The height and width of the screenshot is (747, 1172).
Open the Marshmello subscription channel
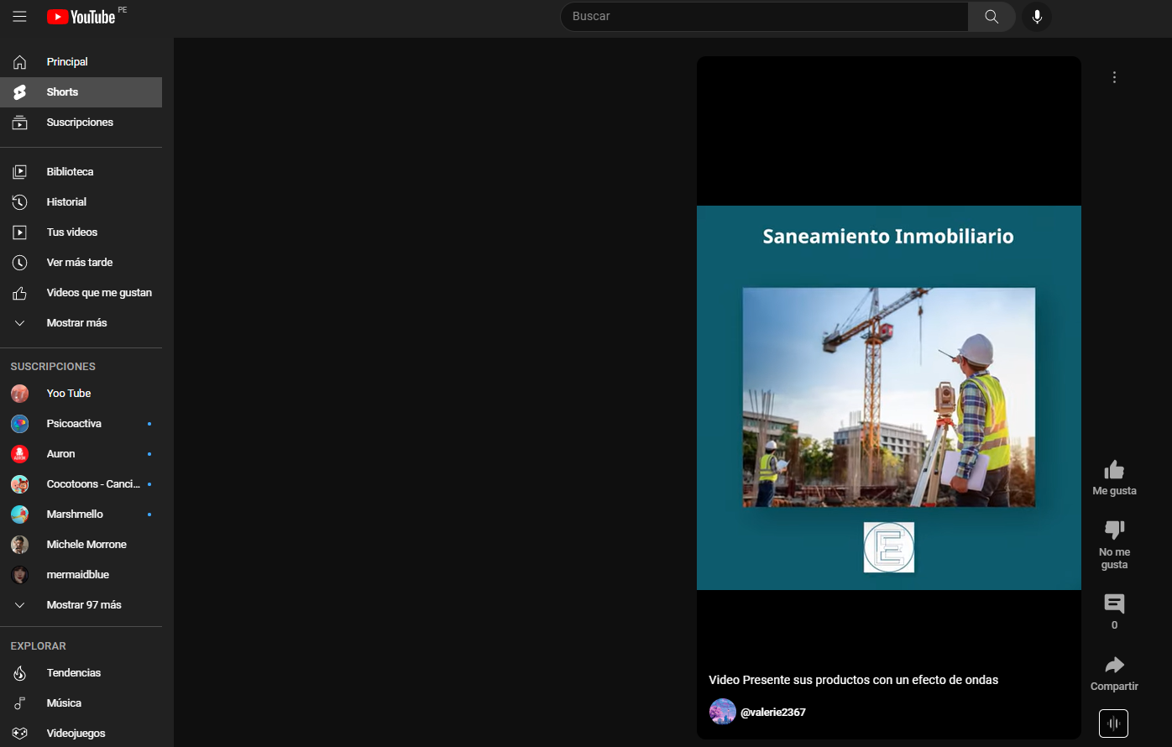tap(75, 515)
